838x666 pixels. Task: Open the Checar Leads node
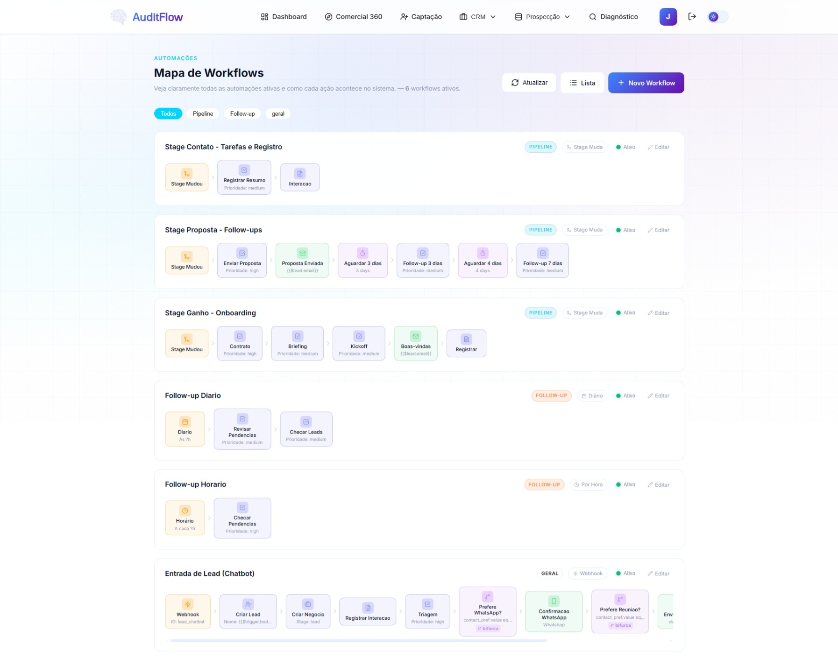(306, 429)
